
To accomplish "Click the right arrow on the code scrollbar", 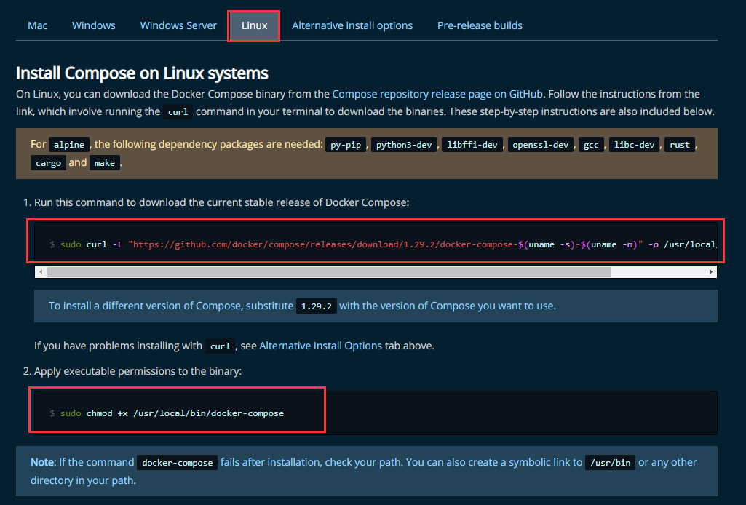I will (710, 271).
